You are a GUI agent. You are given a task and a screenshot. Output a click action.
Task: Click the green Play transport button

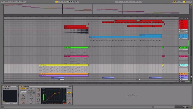[68, 2]
